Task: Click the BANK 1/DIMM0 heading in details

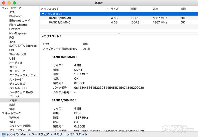Action: [64, 100]
